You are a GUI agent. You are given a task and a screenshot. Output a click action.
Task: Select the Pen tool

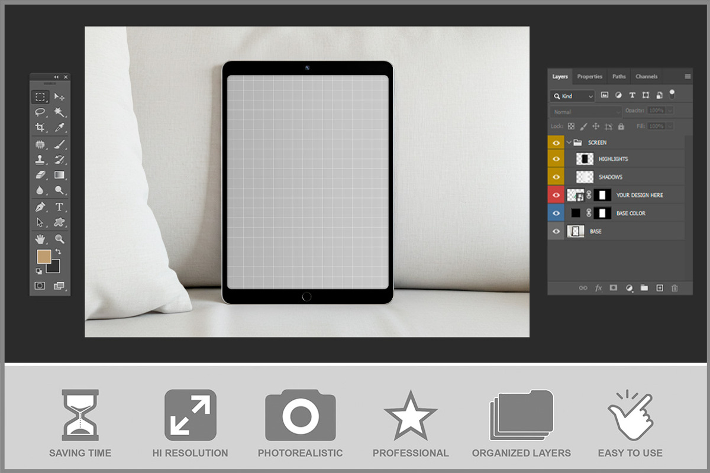tap(40, 207)
